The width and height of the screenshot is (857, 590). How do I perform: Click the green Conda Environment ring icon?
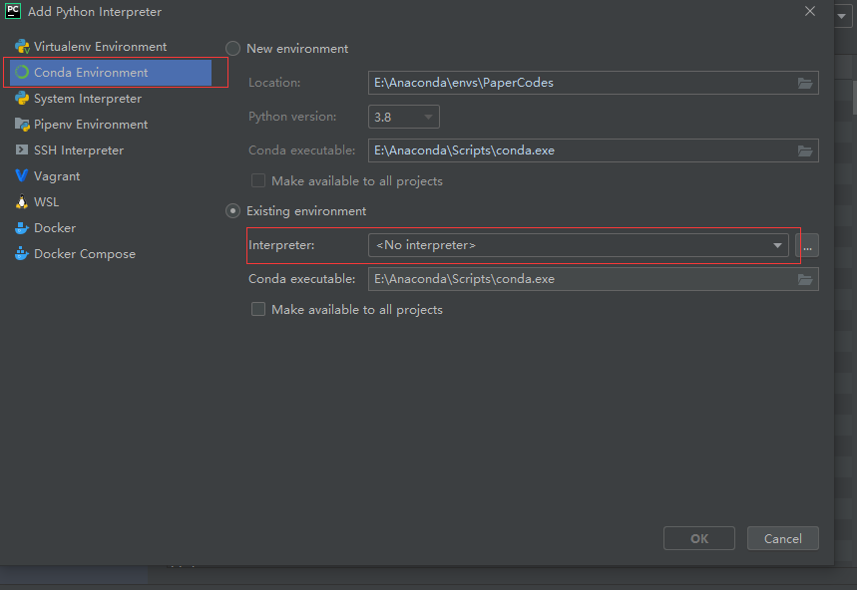(22, 72)
